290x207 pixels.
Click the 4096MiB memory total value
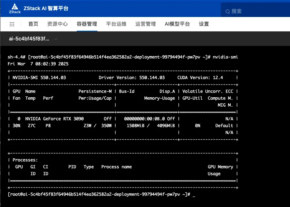point(166,126)
